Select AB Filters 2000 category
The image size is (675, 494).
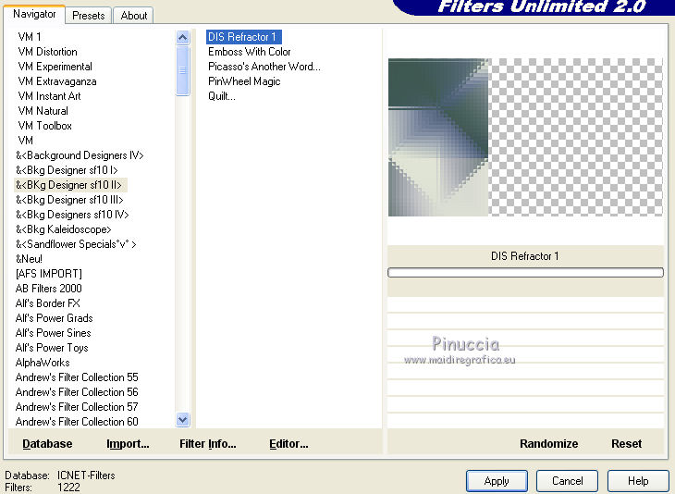click(49, 289)
